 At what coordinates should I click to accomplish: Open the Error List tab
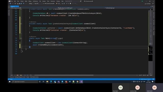(12, 77)
